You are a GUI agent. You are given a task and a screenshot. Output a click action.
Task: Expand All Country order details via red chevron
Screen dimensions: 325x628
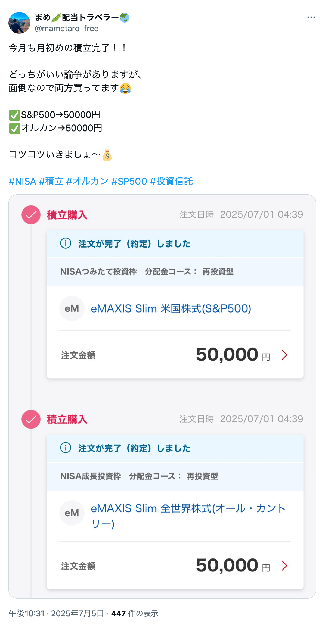pos(284,565)
